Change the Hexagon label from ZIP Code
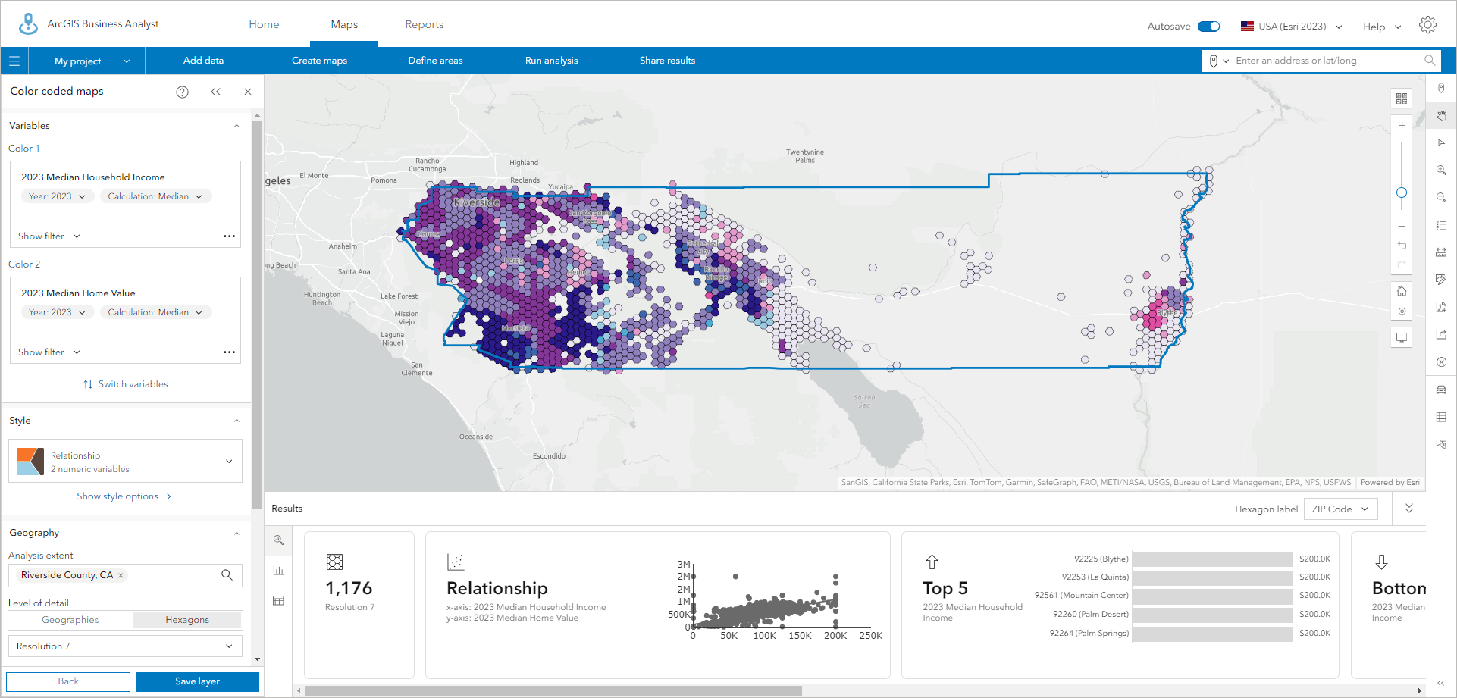Screen dimensions: 1457x698 [1340, 509]
